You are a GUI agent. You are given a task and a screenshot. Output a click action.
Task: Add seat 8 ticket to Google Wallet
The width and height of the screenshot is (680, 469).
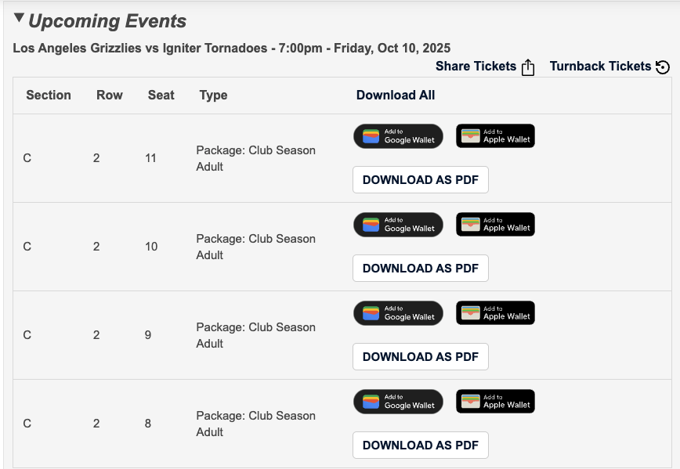pyautogui.click(x=398, y=402)
